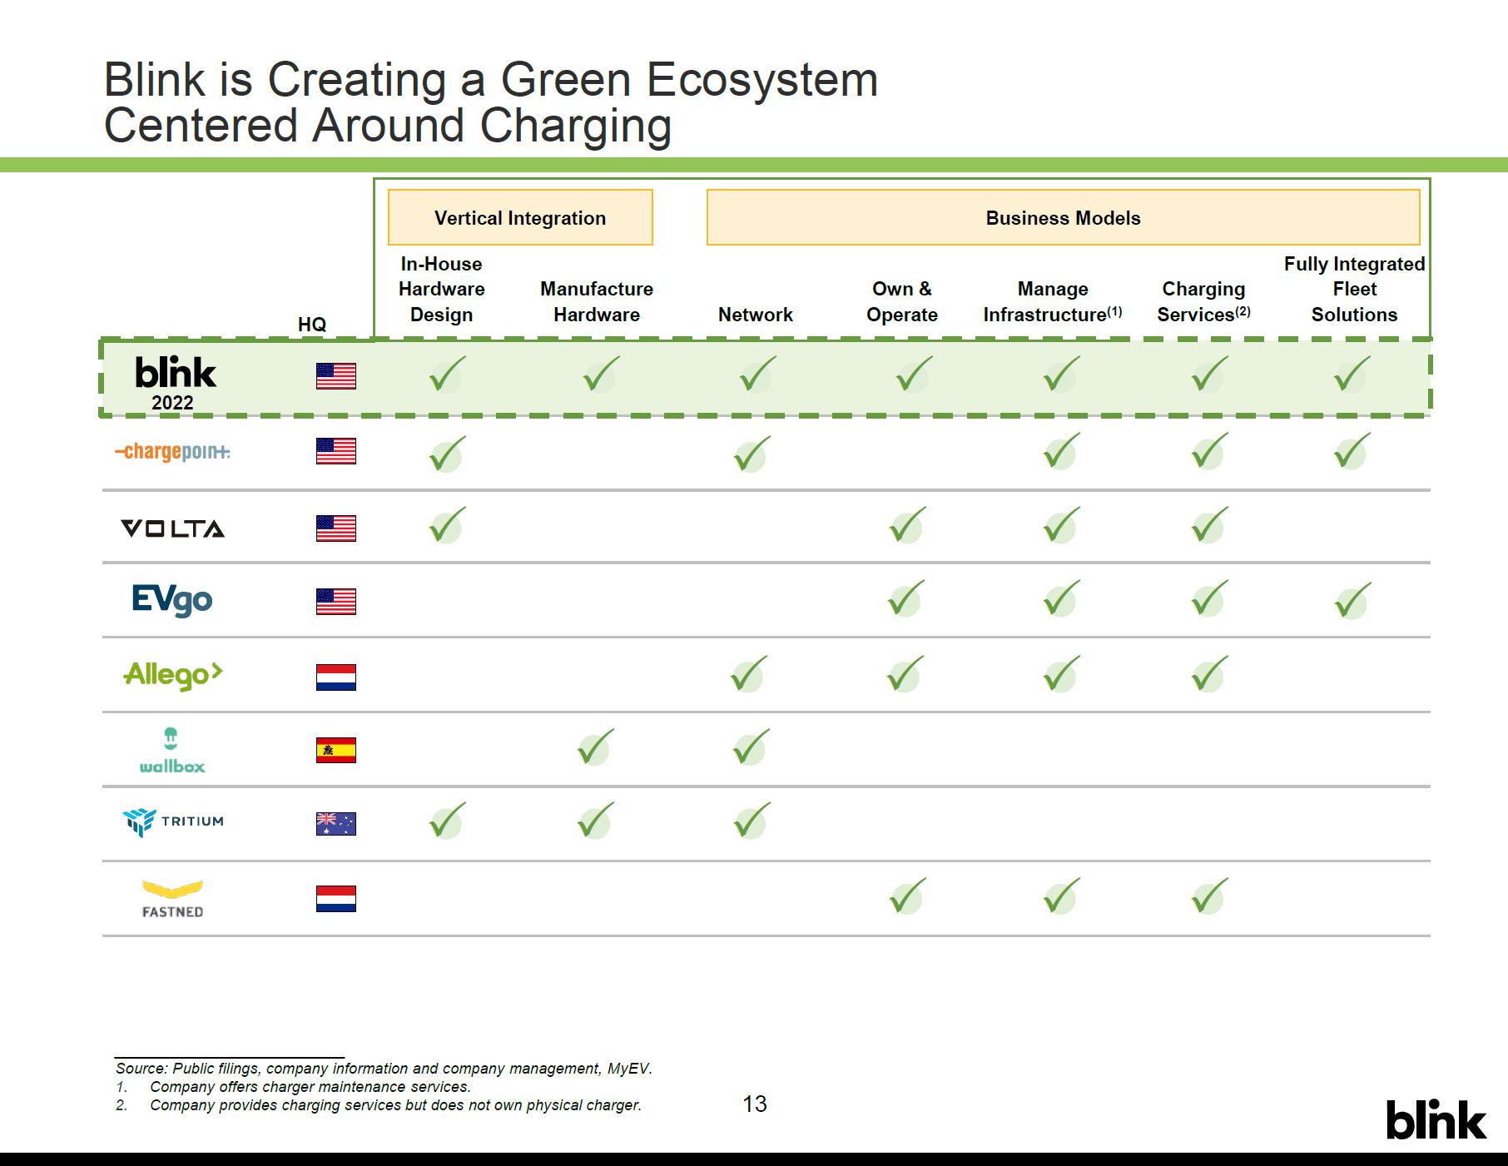Click the Blink logo in bottom-right corner

[x=1436, y=1120]
